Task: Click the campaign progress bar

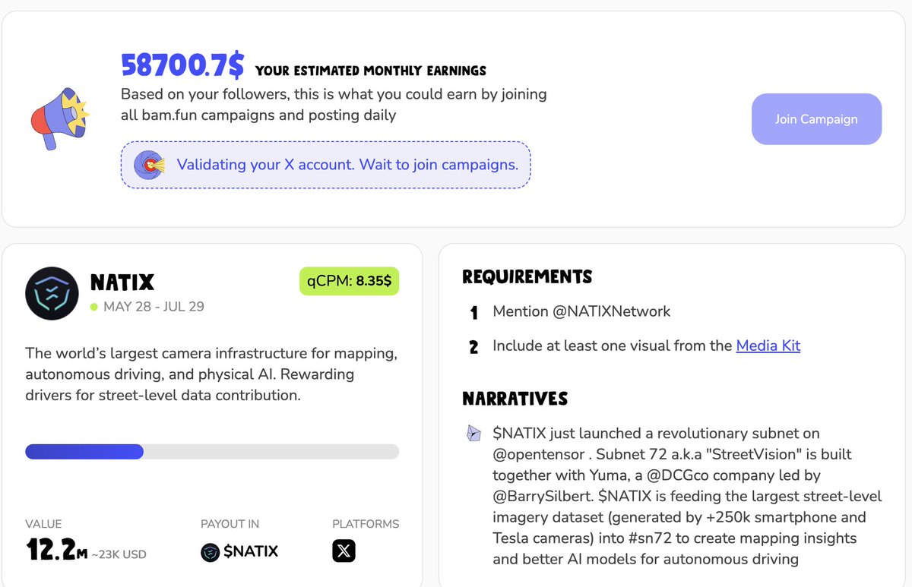Action: (212, 452)
